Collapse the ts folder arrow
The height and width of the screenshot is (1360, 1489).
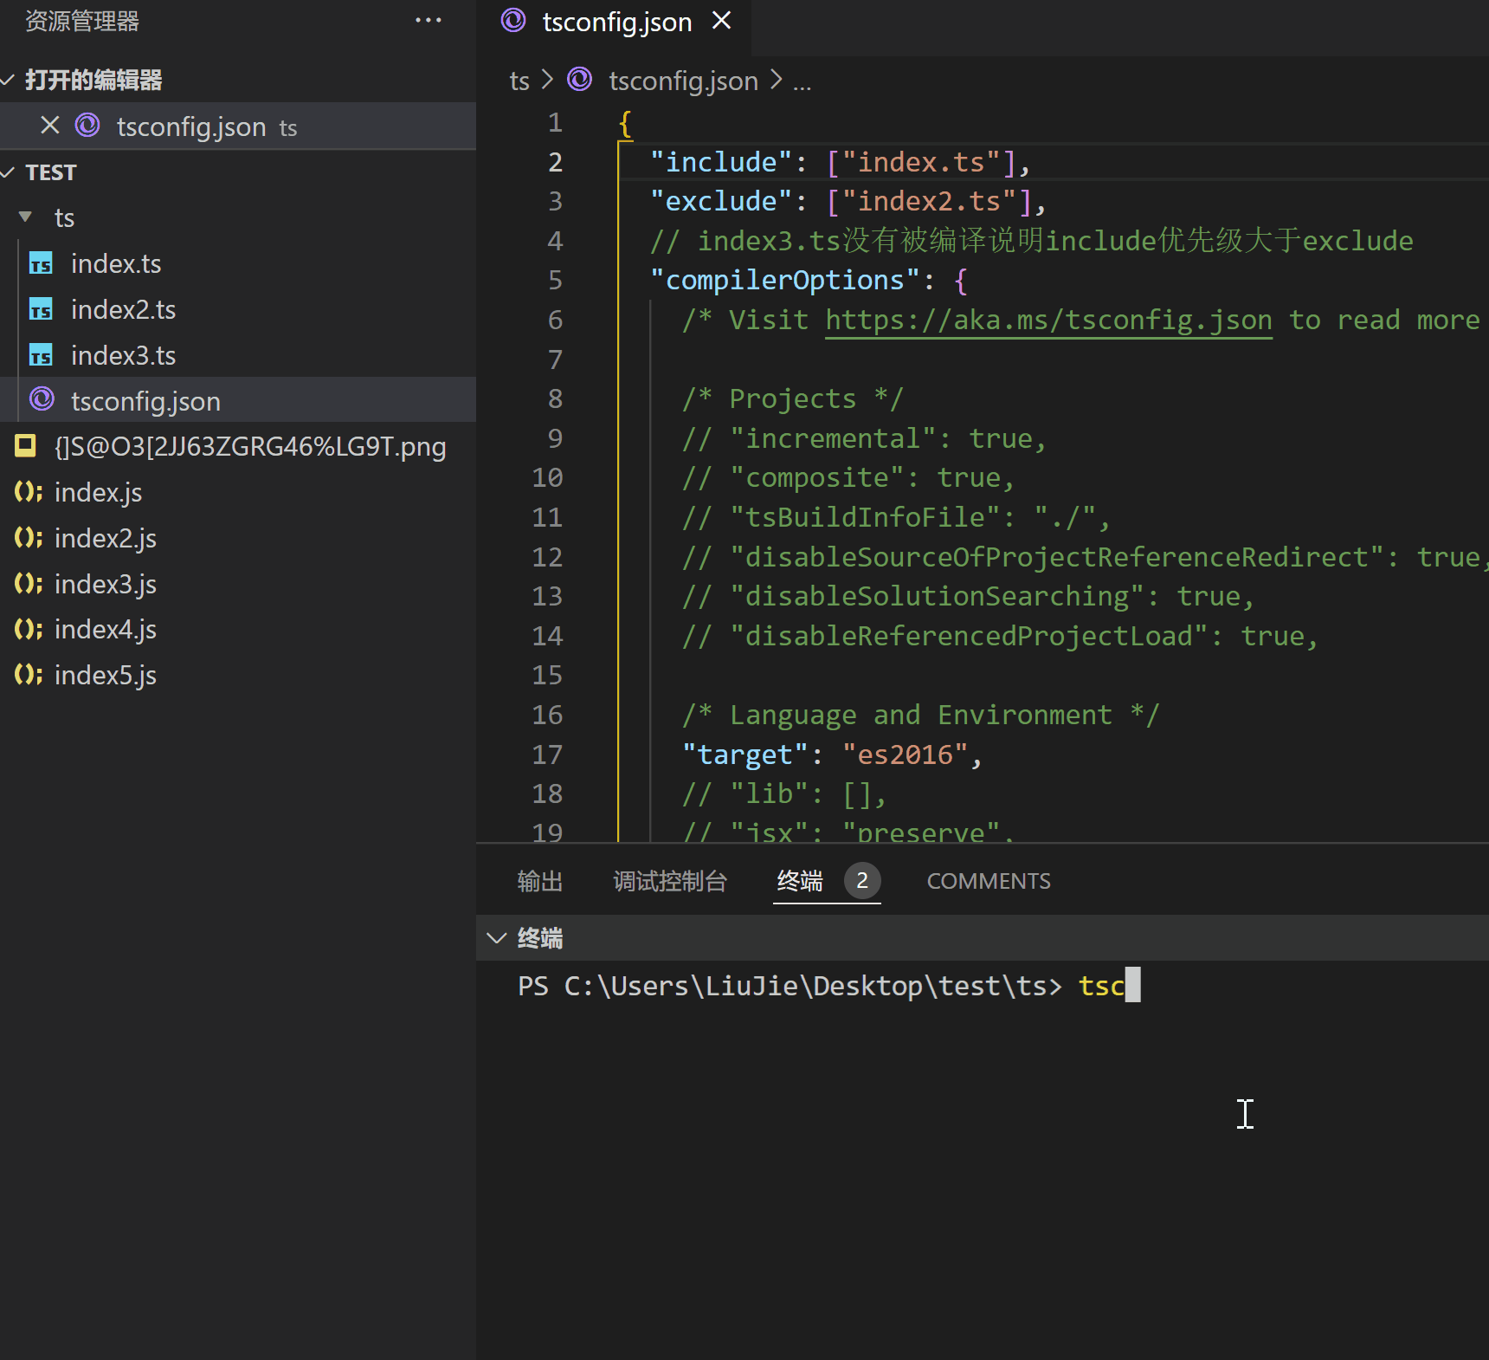click(x=25, y=217)
